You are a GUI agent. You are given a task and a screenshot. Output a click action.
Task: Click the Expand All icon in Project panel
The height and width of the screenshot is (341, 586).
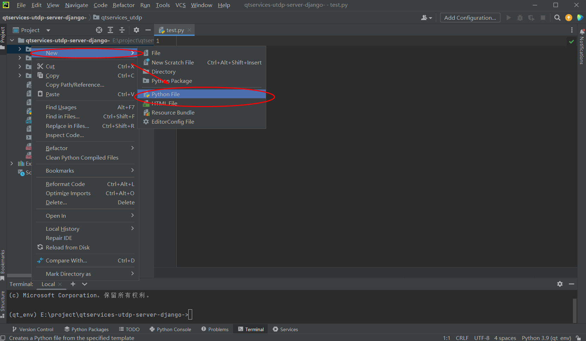[110, 30]
